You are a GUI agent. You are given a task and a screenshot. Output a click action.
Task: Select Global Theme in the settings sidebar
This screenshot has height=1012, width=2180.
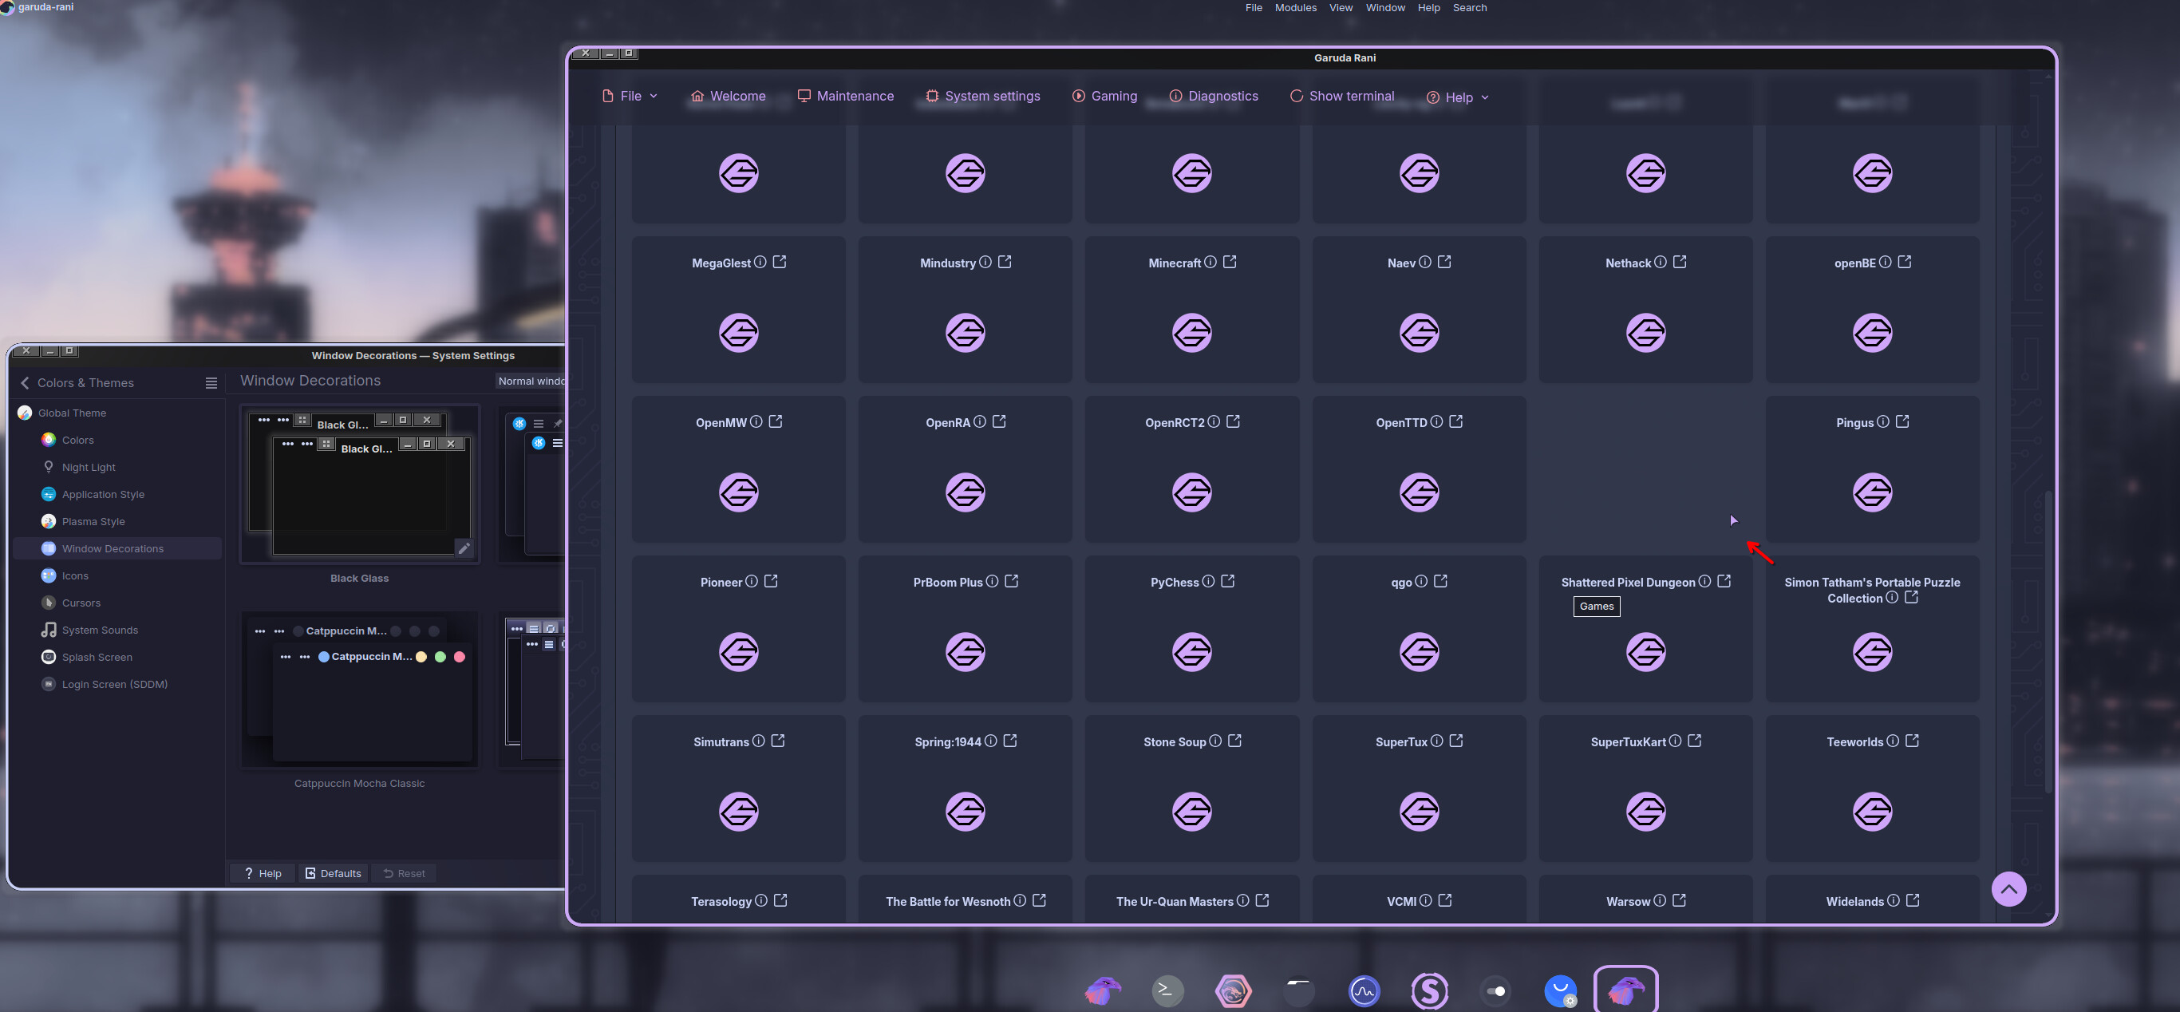pos(117,413)
